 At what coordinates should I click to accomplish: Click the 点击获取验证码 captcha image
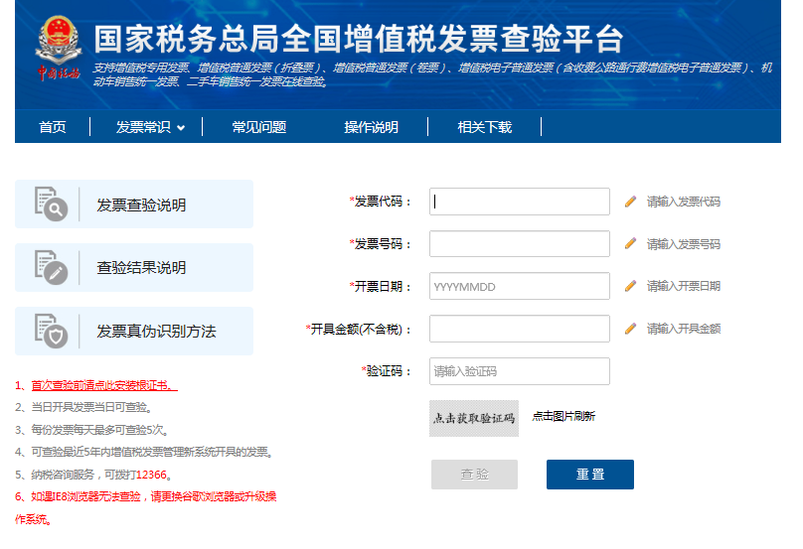474,419
